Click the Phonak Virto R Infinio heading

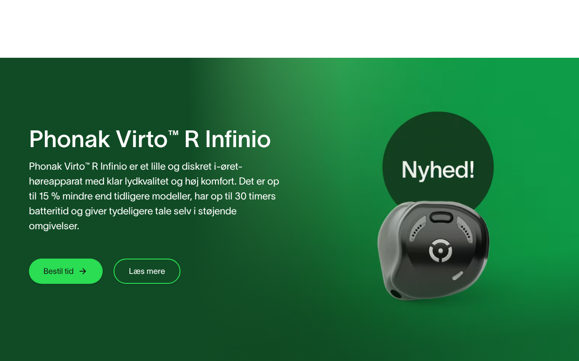(150, 139)
